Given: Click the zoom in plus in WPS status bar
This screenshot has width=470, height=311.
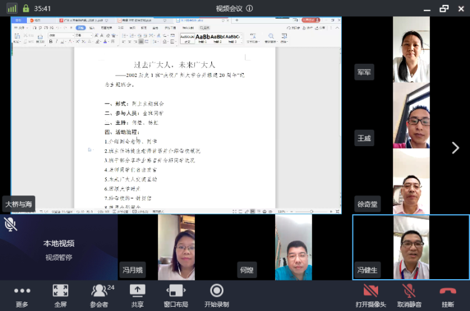Looking at the screenshot, I should tap(331, 212).
